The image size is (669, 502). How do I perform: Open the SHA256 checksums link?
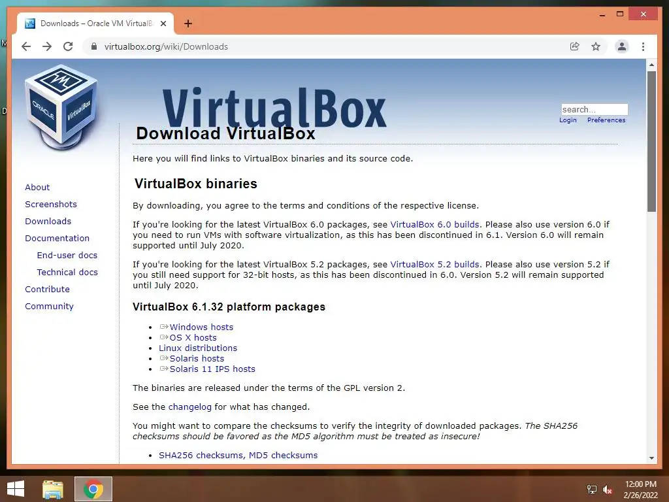click(201, 456)
